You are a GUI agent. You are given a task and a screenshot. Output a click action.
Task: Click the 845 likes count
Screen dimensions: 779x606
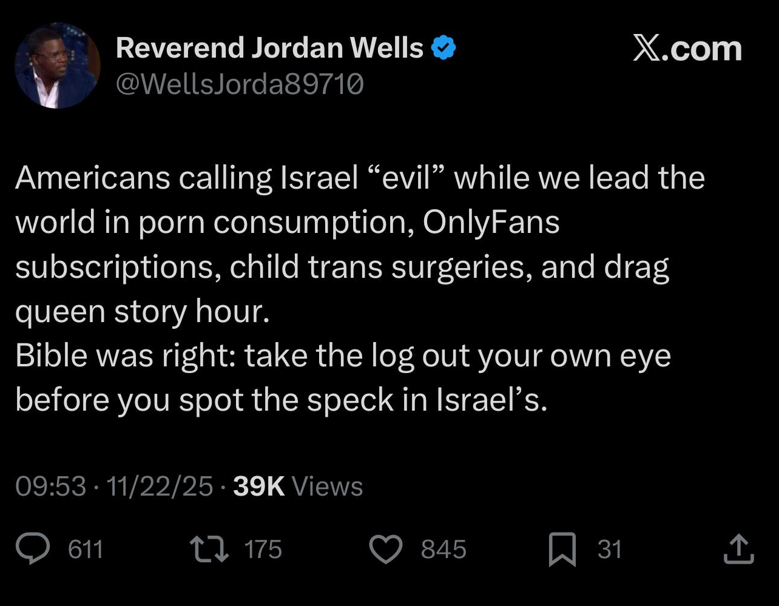(x=443, y=550)
